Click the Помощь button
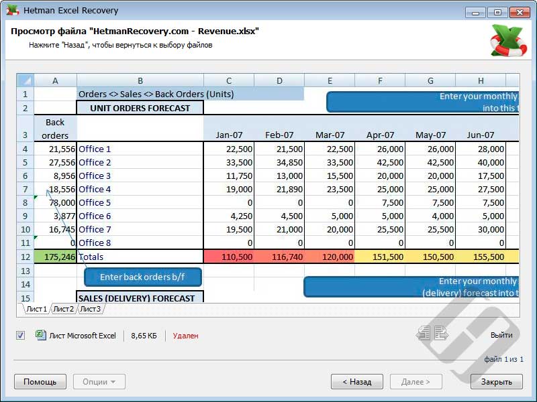537x402 pixels. click(40, 381)
